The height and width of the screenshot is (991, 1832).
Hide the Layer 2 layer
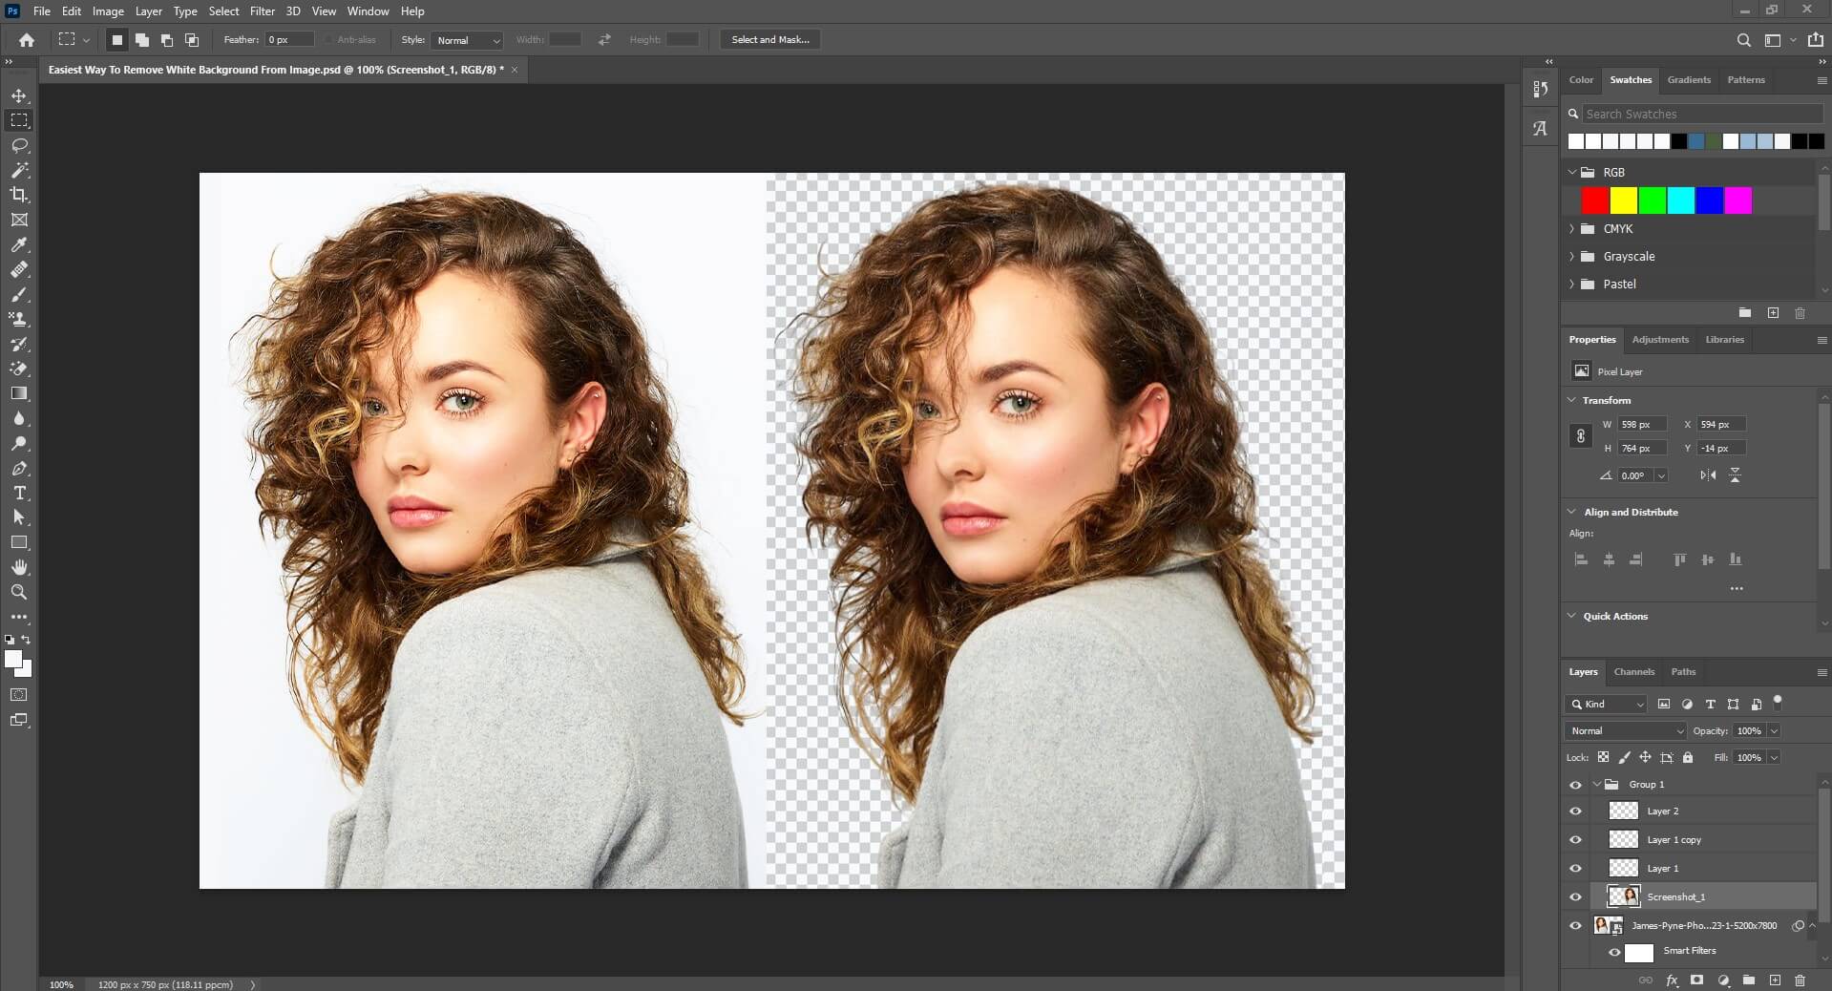(x=1575, y=811)
